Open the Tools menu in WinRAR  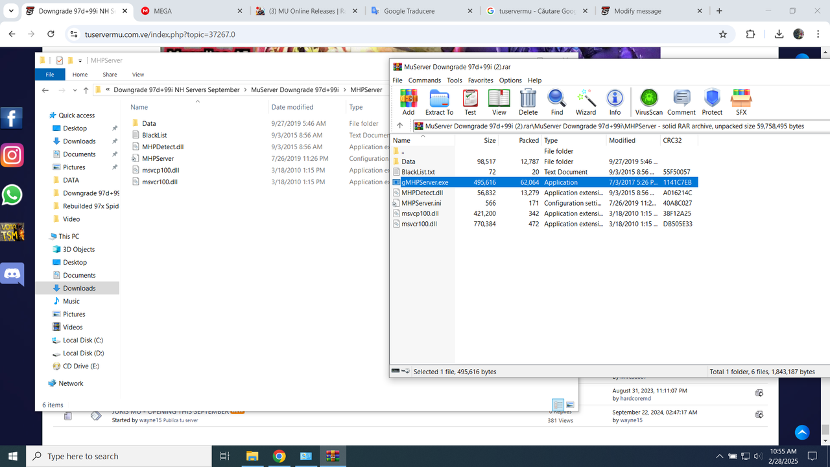pos(455,80)
